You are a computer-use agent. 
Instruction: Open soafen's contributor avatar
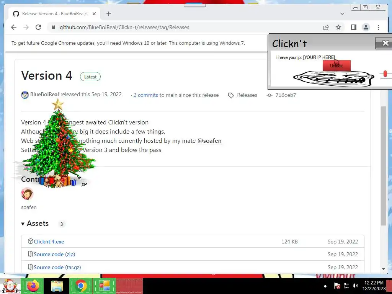tap(27, 194)
